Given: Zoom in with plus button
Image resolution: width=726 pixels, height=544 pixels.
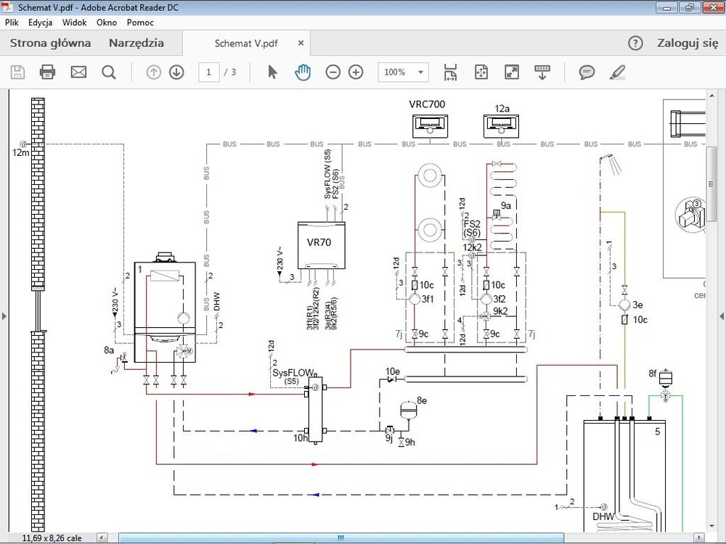Looking at the screenshot, I should tap(356, 72).
